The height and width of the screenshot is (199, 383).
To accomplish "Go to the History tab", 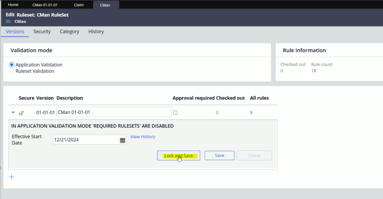I will click(96, 31).
